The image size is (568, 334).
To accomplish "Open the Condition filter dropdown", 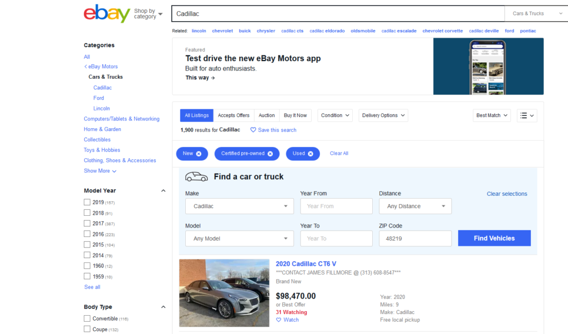I will coord(334,115).
